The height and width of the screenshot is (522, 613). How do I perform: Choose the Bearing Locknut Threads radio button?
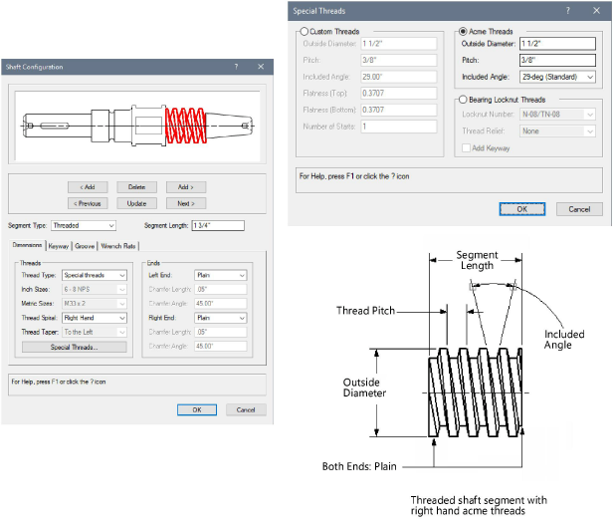pos(462,100)
